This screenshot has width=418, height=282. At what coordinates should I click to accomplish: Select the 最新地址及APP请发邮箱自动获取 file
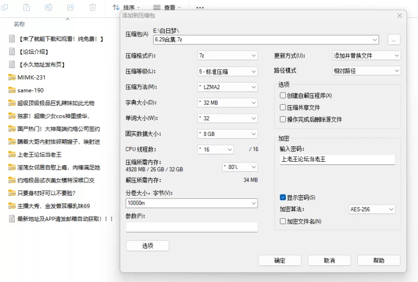coord(61,219)
